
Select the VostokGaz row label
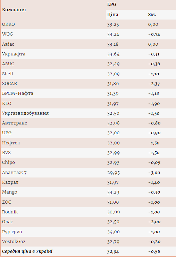tap(14, 242)
